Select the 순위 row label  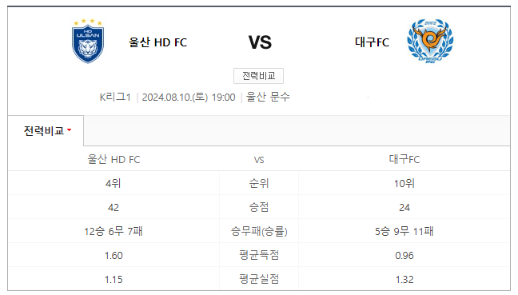tap(259, 183)
